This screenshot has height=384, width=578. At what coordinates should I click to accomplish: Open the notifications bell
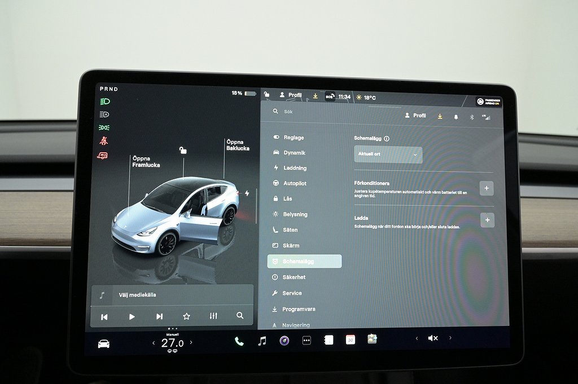click(456, 117)
